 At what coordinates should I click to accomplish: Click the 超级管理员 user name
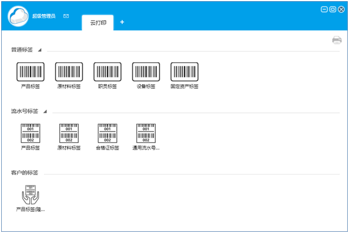click(44, 16)
